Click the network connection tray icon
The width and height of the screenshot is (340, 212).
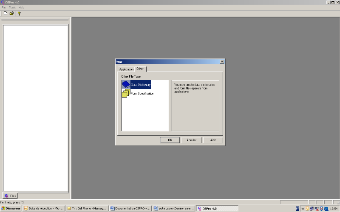pyautogui.click(x=312, y=209)
